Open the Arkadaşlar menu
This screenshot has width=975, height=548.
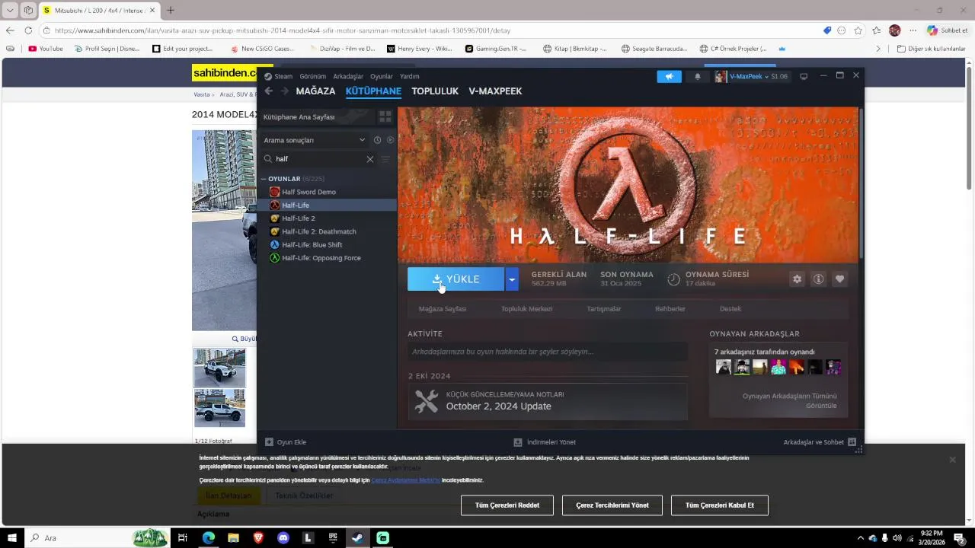[348, 76]
